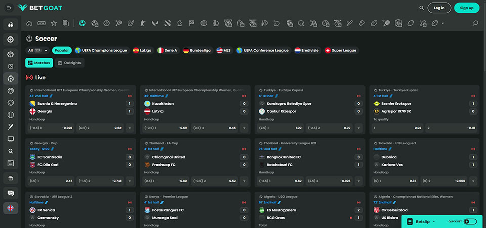Switch to the Outrights tab
This screenshot has height=228, width=486.
[70, 63]
